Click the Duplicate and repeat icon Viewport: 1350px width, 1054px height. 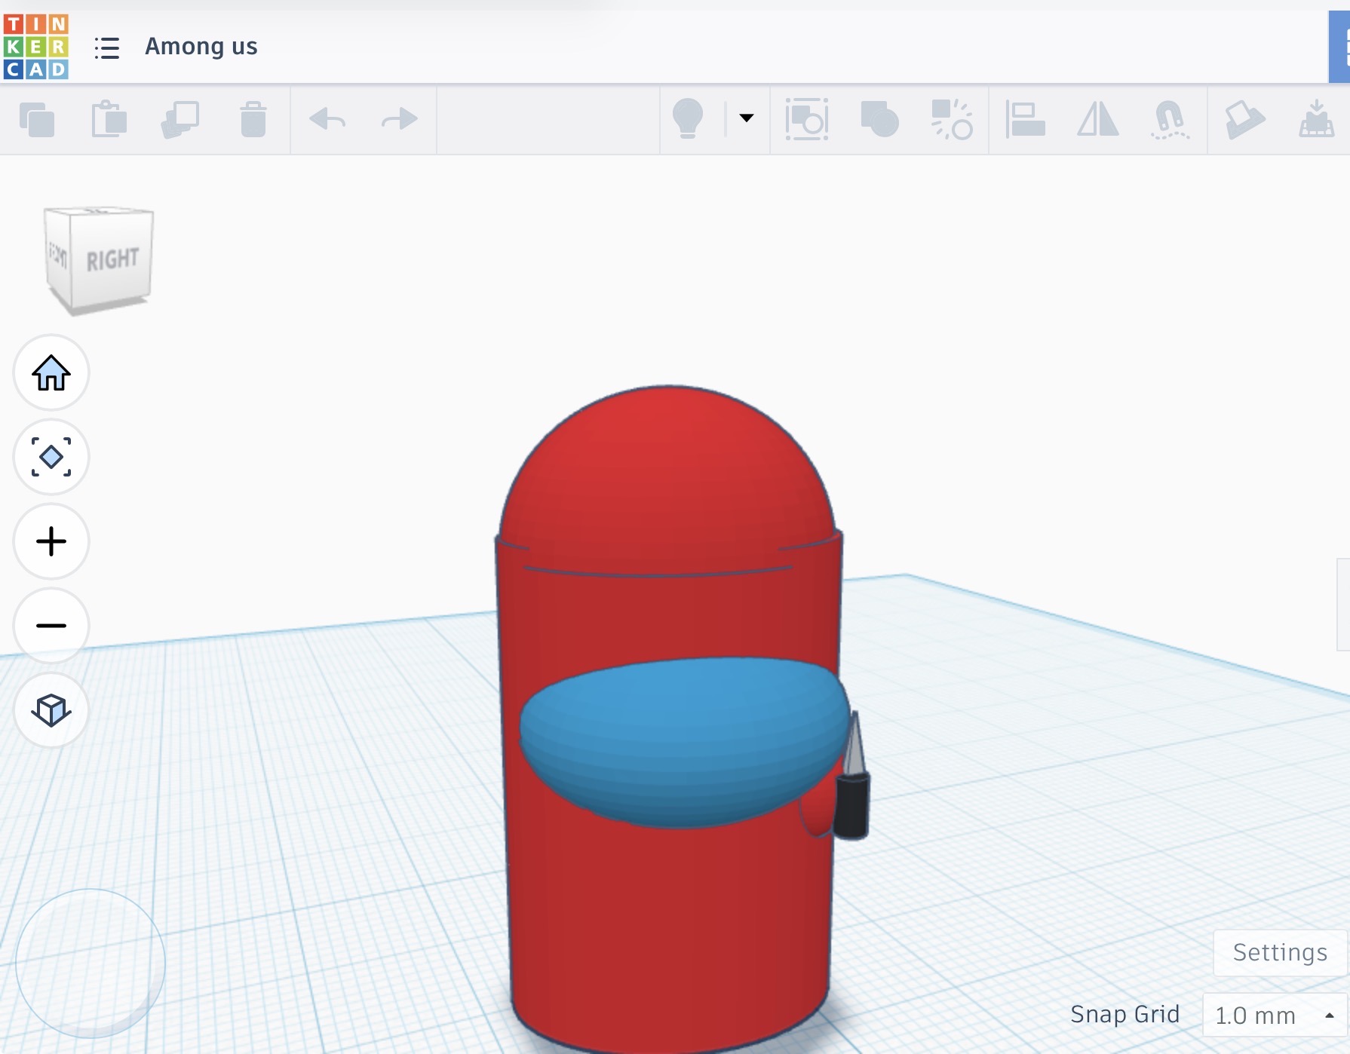tap(180, 119)
